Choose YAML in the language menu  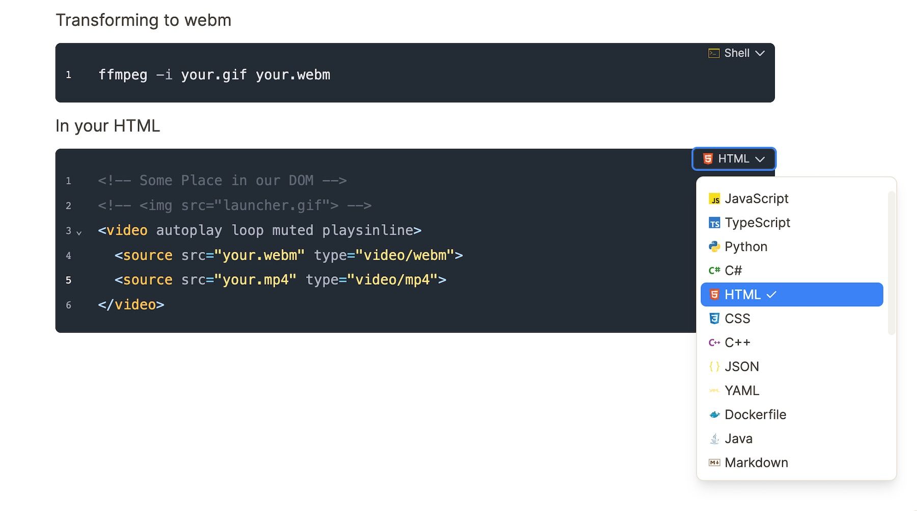tap(741, 391)
